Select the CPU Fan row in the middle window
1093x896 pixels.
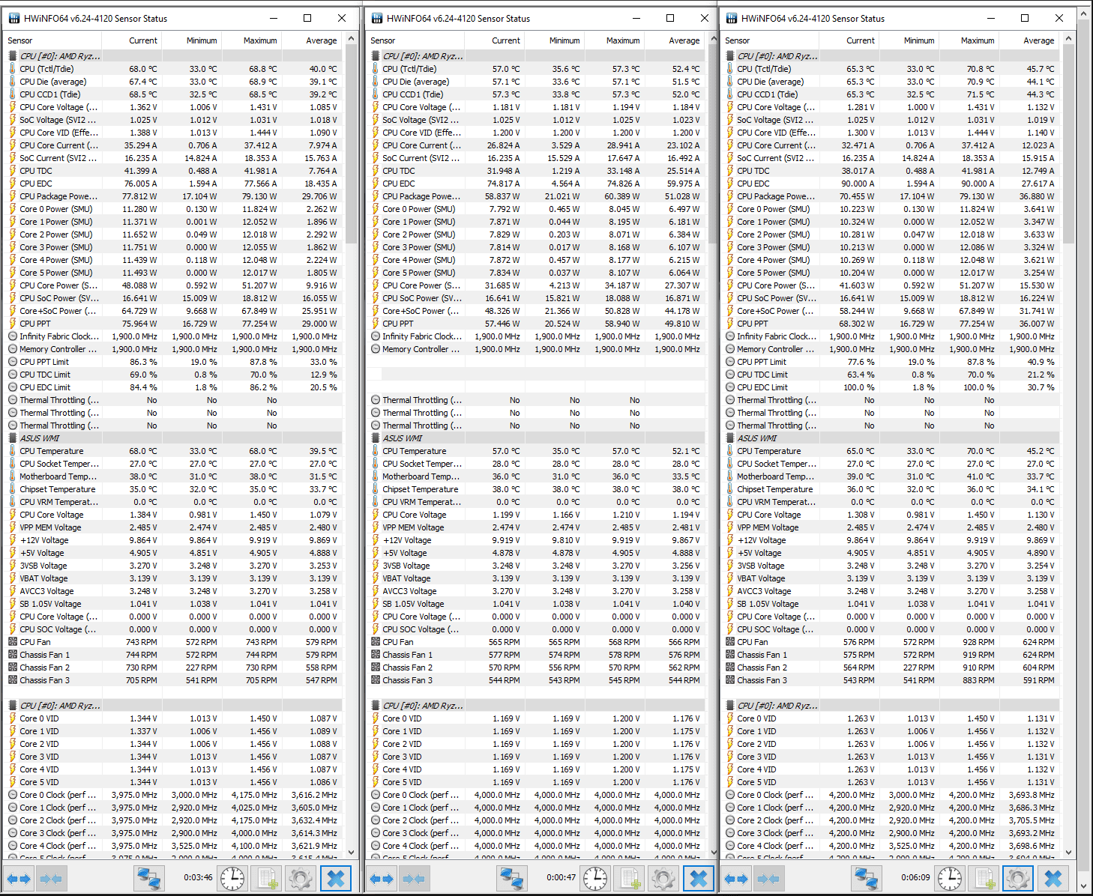pyautogui.click(x=536, y=642)
